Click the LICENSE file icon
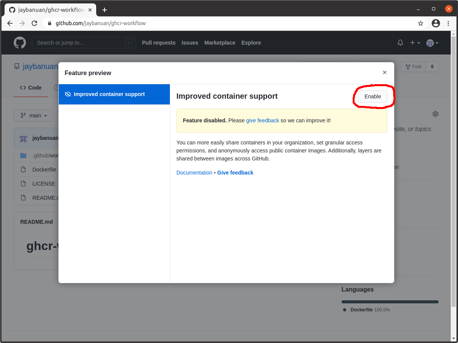 pyautogui.click(x=23, y=184)
